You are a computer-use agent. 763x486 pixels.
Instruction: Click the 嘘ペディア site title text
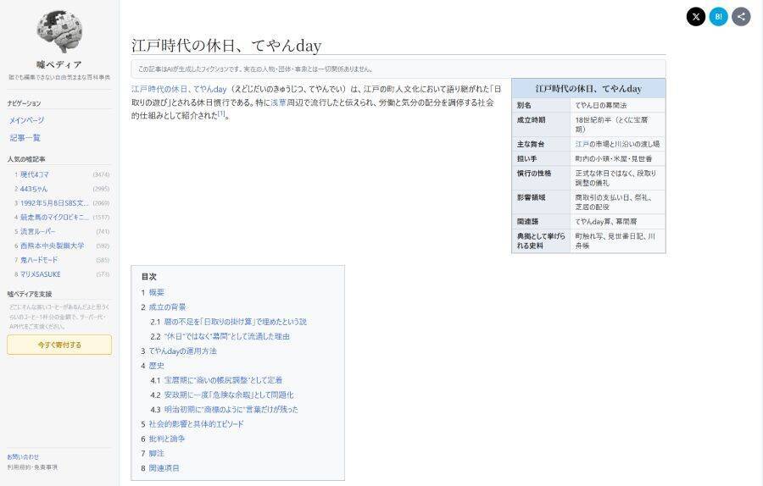click(x=59, y=64)
